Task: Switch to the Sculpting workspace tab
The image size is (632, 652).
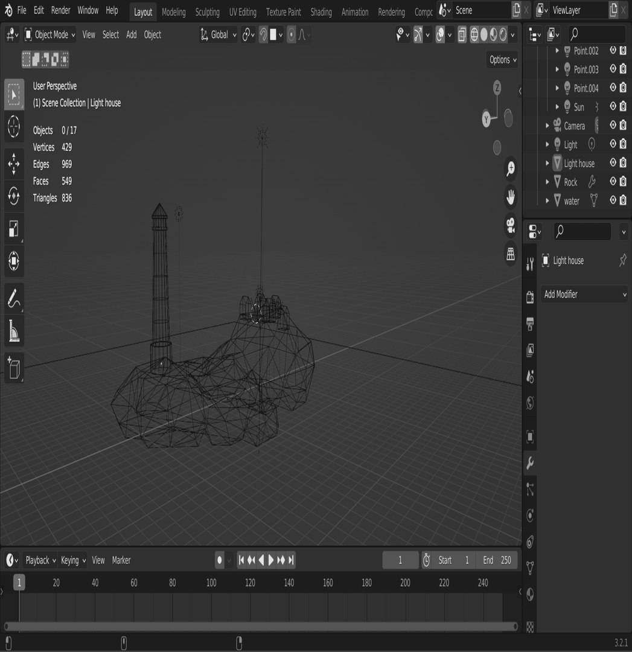Action: (207, 12)
